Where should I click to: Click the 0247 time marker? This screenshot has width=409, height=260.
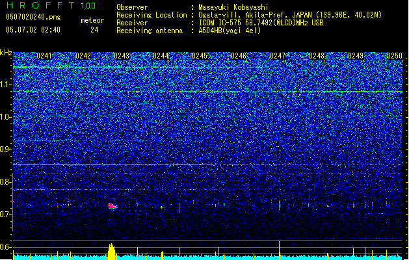pyautogui.click(x=278, y=56)
